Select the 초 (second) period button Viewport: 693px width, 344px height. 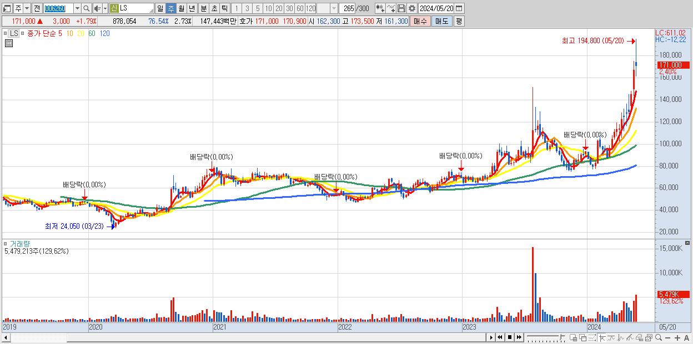coord(214,8)
